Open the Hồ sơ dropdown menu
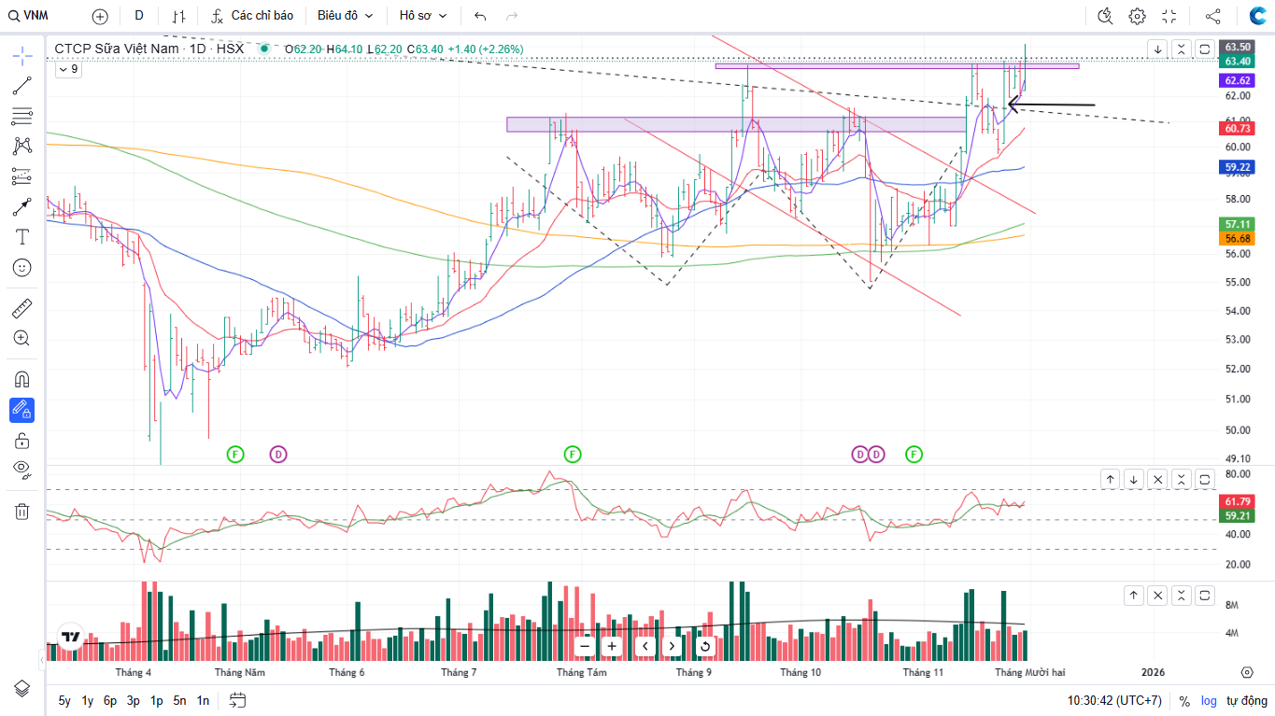This screenshot has height=716, width=1275. [x=422, y=16]
